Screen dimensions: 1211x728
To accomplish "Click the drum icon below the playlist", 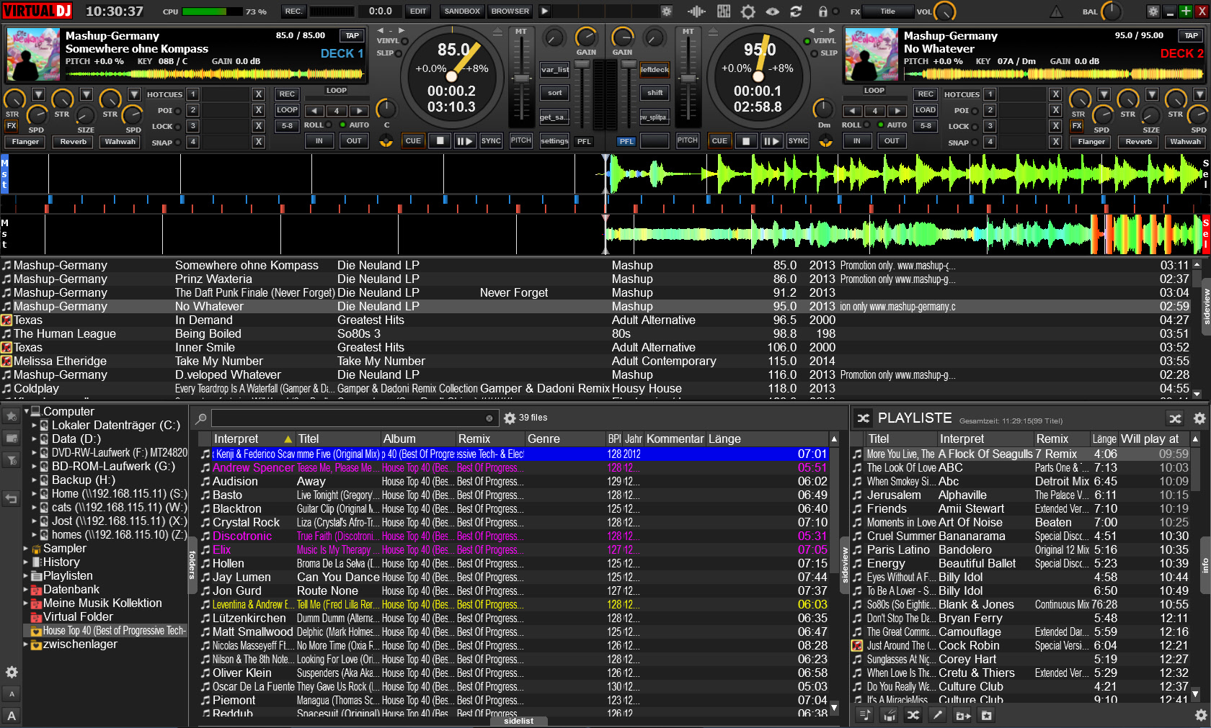I will coord(890,715).
